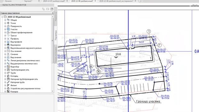Viewport: 199px width, 112px height.
Task: Click the Трубопроводная сеть icon
Action: coord(8,70)
